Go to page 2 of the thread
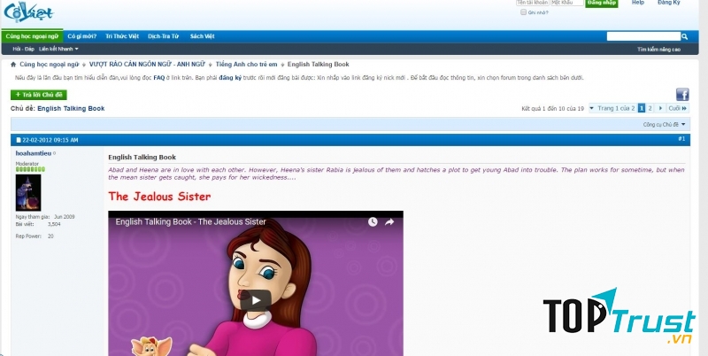 point(650,108)
